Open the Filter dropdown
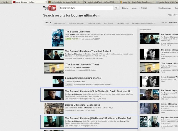Image resolution: width=178 pixels, height=131 pixels. coord(48,23)
